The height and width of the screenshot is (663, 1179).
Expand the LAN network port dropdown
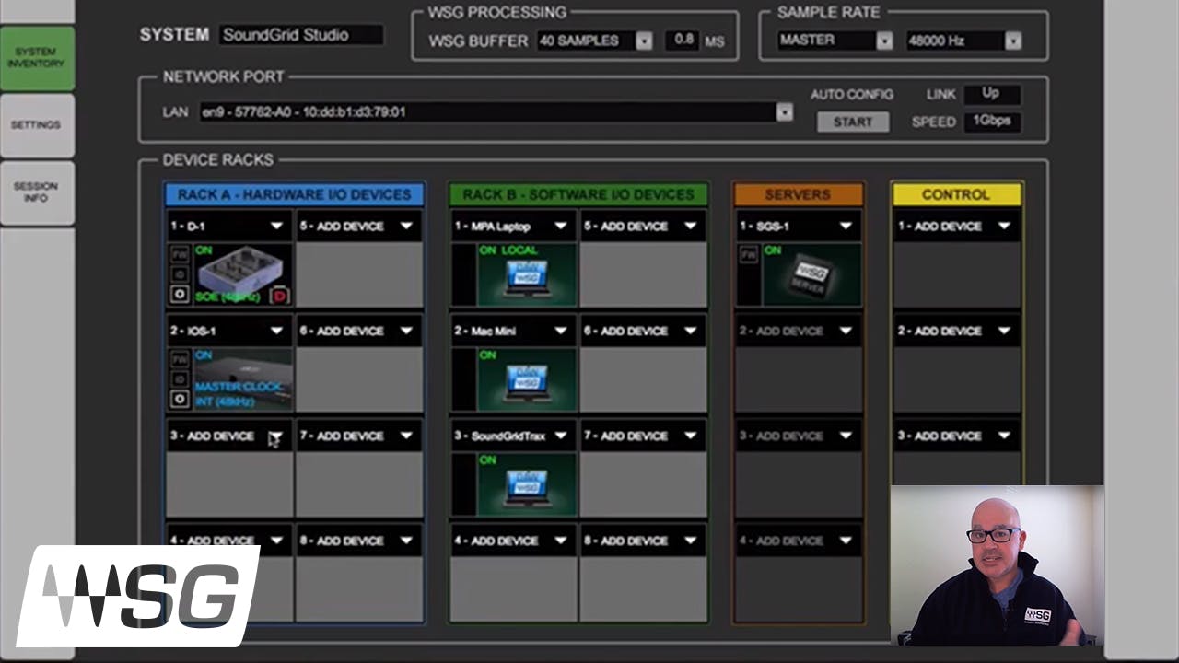point(784,111)
